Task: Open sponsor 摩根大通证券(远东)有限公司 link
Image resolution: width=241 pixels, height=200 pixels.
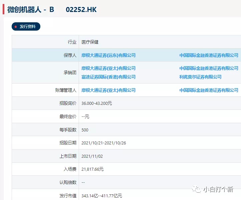Action: [x=108, y=55]
